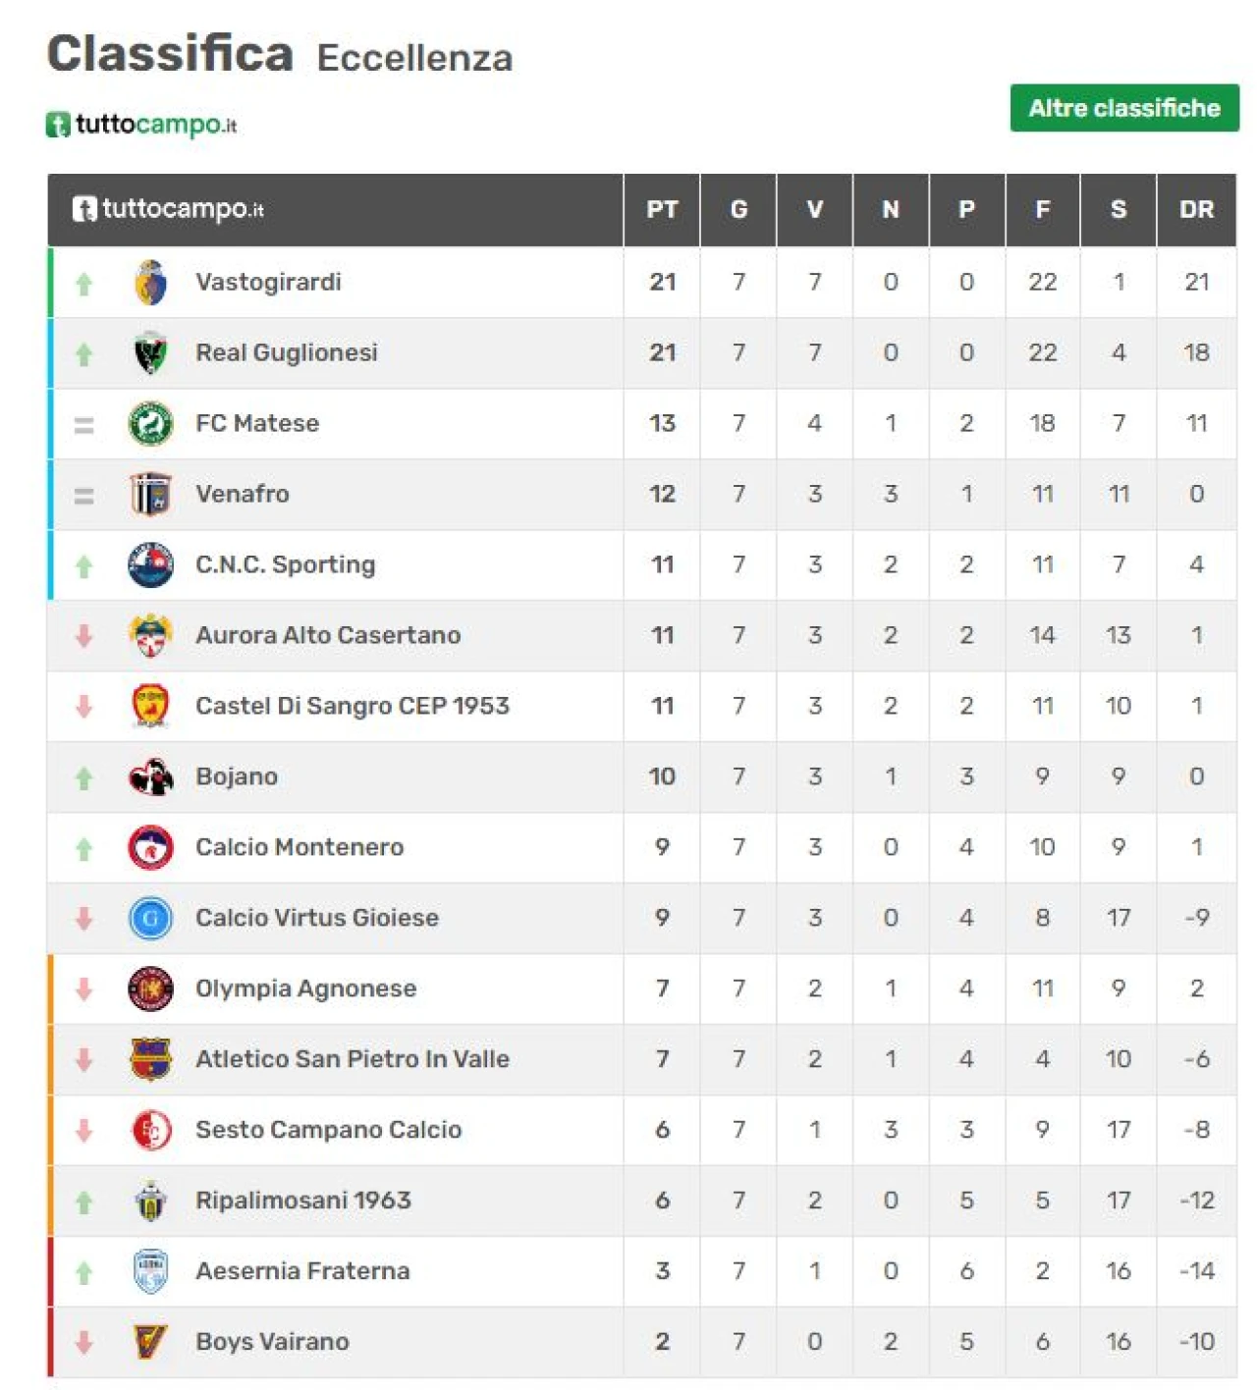Screen dimensions: 1257x1390
Task: Click the tuttocampo.it logo in table header
Action: [168, 209]
